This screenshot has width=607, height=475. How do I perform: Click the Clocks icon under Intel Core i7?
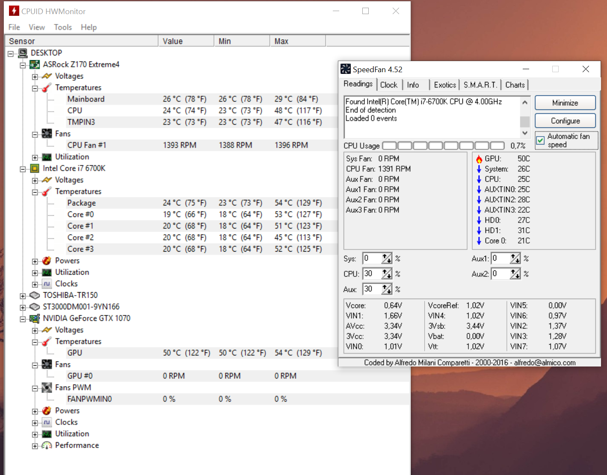(x=47, y=284)
